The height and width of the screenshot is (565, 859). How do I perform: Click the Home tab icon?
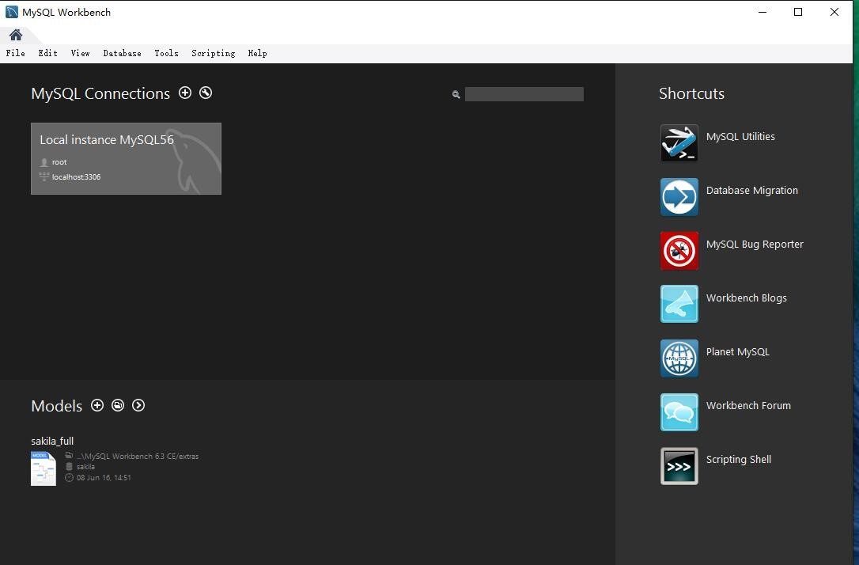coord(16,35)
